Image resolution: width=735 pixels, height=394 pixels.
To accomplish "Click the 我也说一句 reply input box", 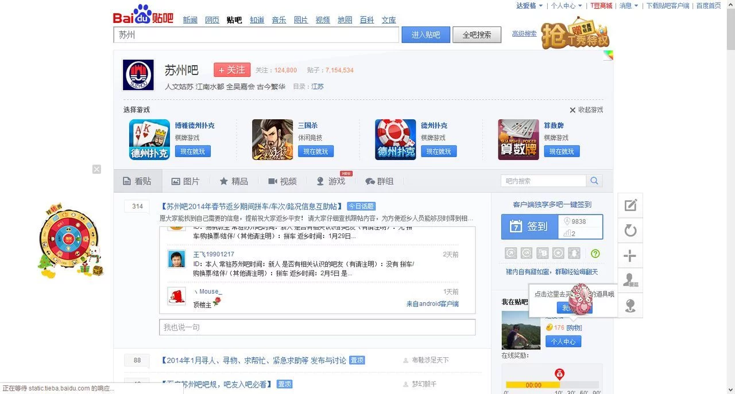I will (x=317, y=327).
